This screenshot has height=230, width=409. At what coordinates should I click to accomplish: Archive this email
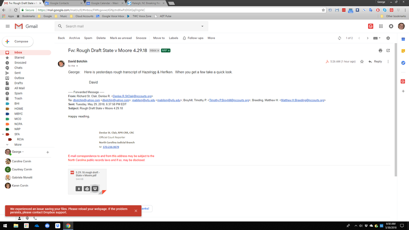[x=75, y=38]
